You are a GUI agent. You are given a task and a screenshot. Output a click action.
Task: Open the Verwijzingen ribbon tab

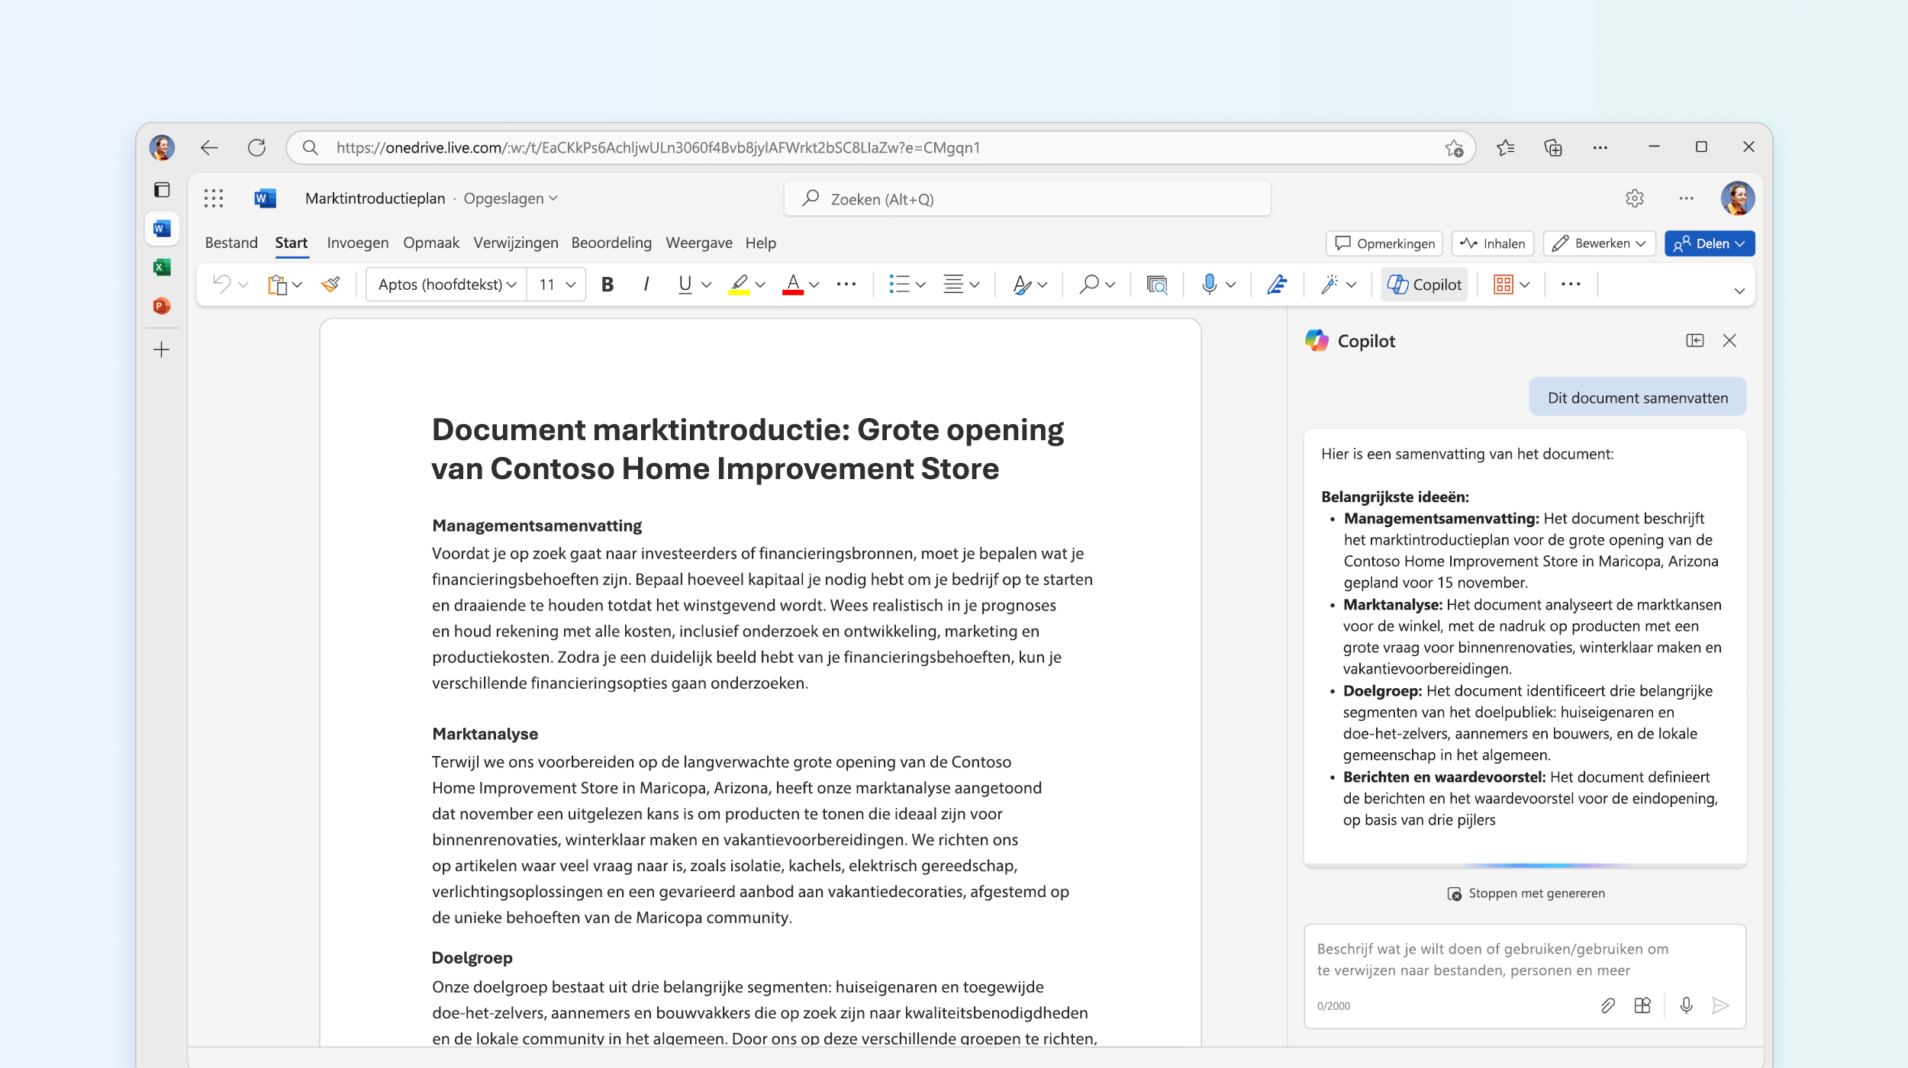[517, 243]
